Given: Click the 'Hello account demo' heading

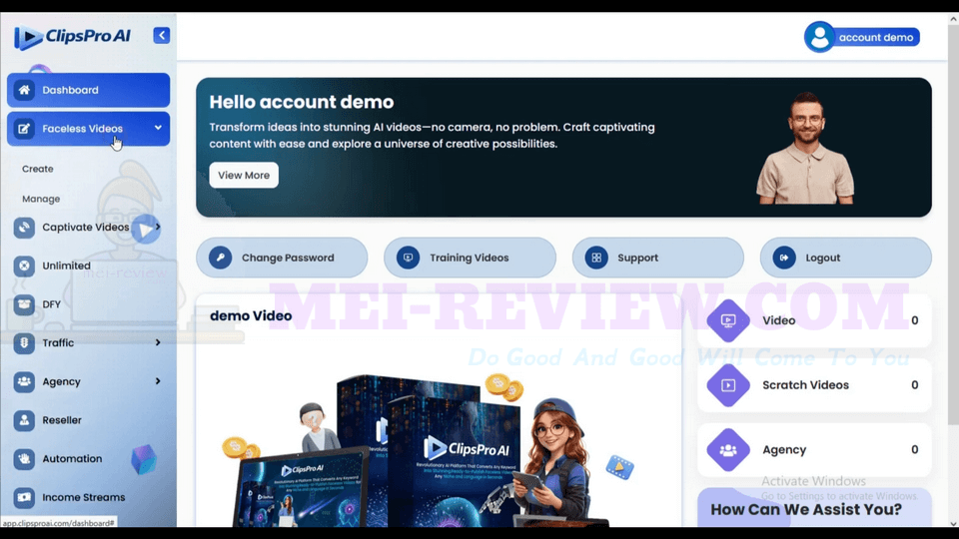Looking at the screenshot, I should pos(302,102).
